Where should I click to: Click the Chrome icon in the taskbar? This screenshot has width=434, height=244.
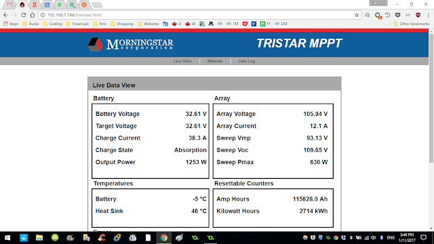pos(164,238)
